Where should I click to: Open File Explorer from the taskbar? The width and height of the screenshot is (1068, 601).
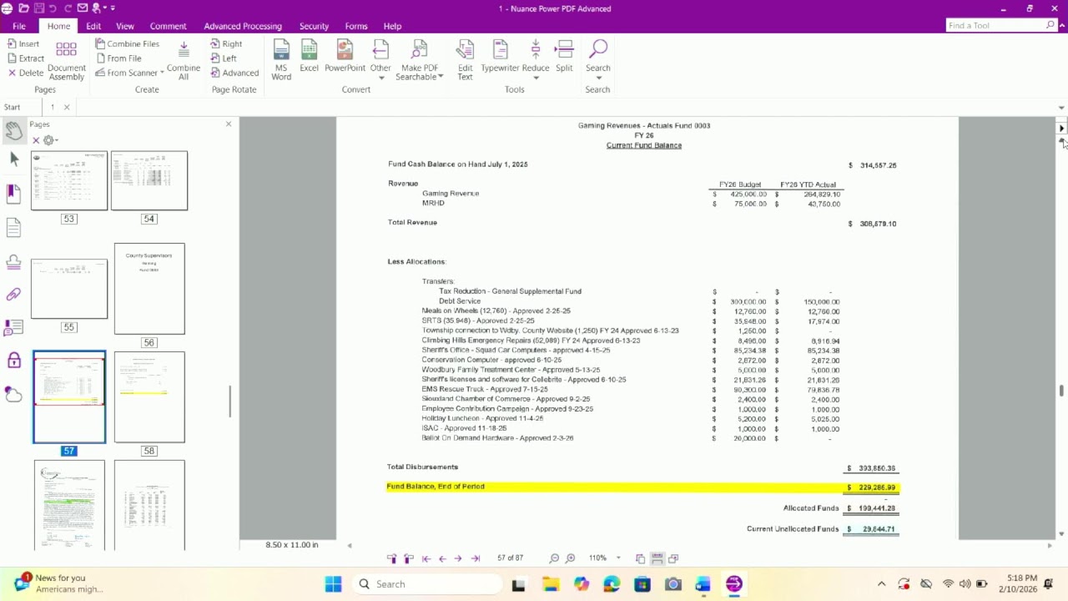click(550, 584)
